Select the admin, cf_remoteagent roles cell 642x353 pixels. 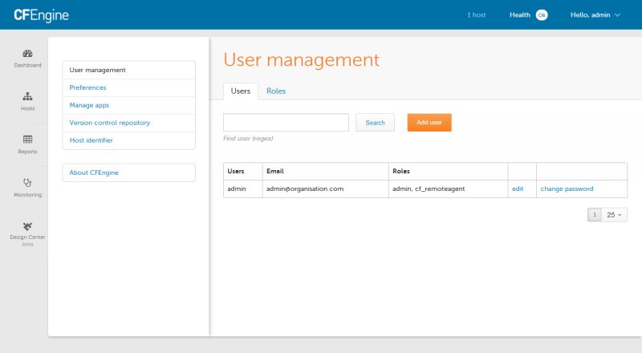[x=449, y=189]
